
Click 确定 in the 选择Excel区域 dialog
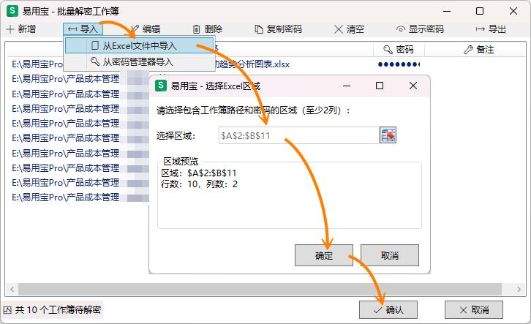(x=324, y=255)
